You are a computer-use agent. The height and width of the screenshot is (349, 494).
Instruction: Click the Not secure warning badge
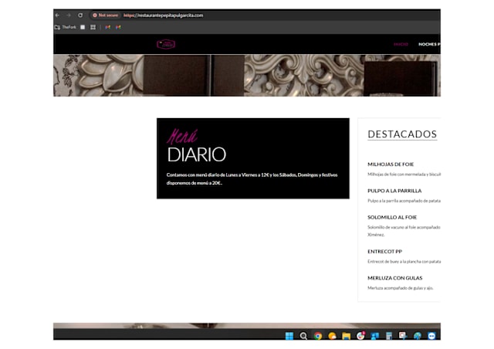(106, 15)
